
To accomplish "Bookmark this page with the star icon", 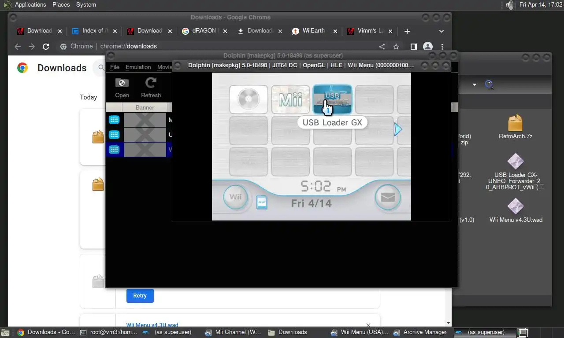I will pos(396,46).
